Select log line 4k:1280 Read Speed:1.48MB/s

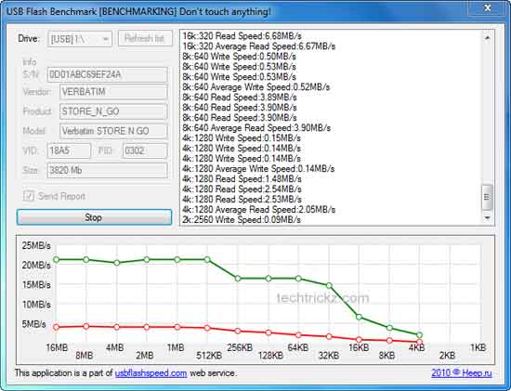[242, 178]
